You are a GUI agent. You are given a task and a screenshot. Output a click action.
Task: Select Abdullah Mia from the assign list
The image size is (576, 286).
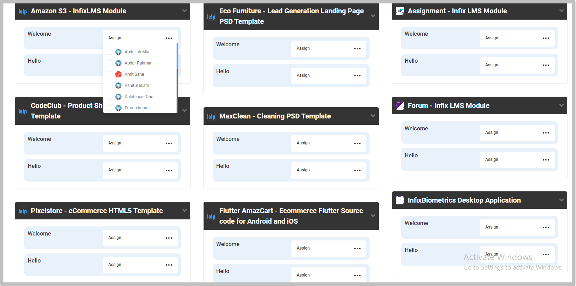point(137,52)
